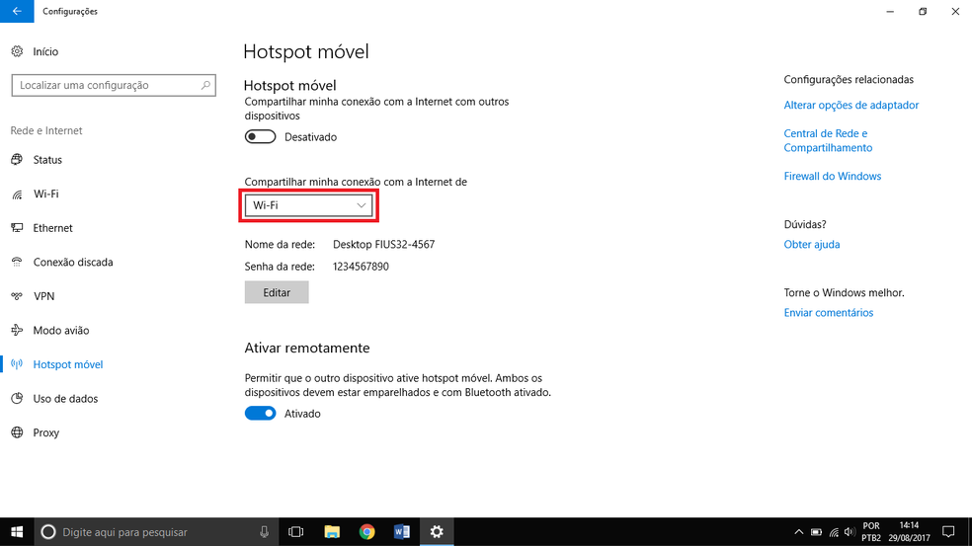Click the Status globe icon
The height and width of the screenshot is (546, 972).
tap(17, 159)
